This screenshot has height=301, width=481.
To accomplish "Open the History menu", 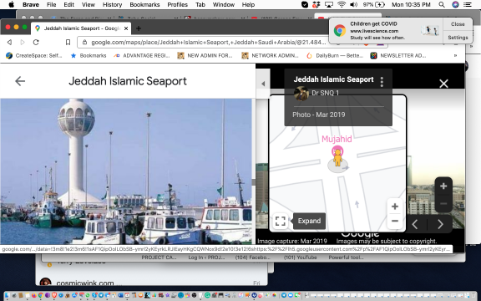I will click(112, 5).
